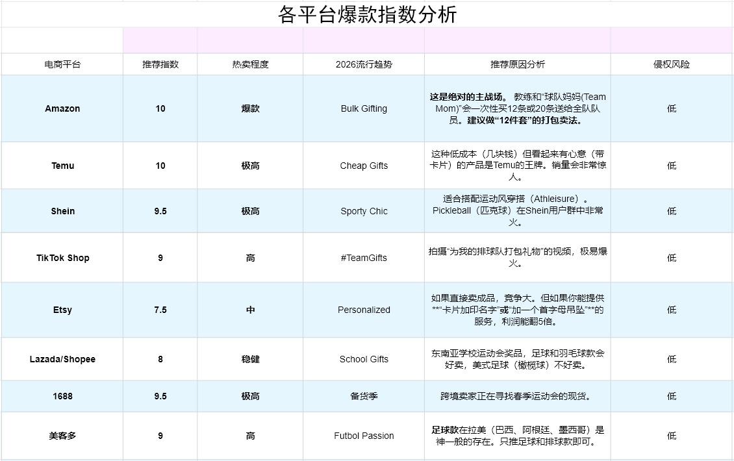
Task: Click the title 各平台爆款指数分析
Action: tap(367, 14)
